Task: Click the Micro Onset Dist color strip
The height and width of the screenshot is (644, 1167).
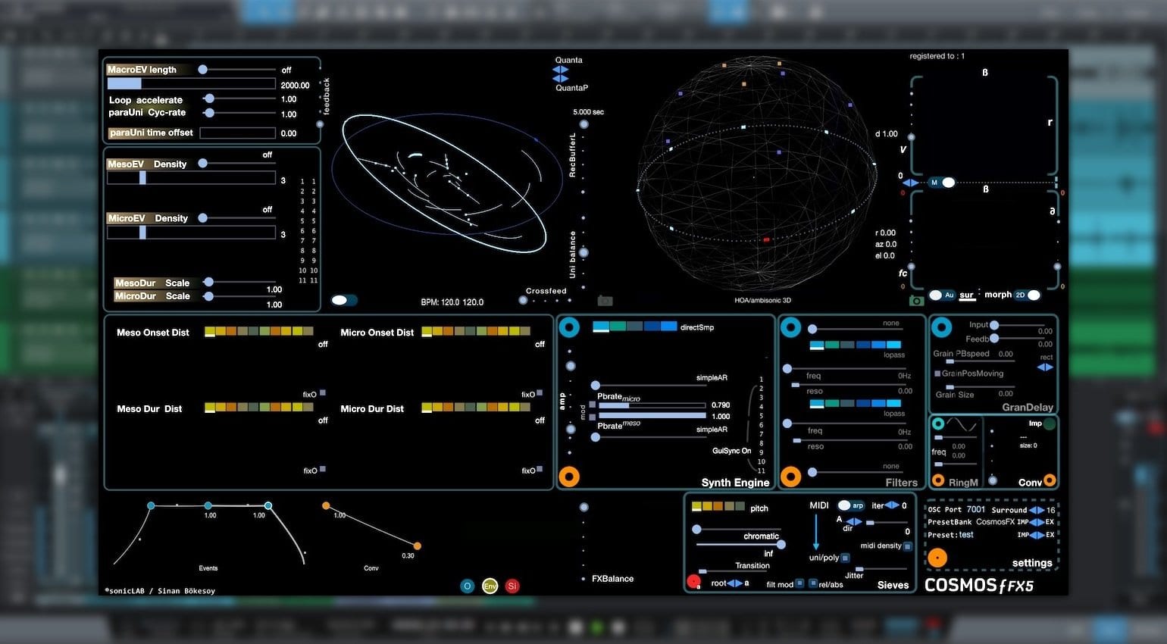Action: tap(476, 331)
